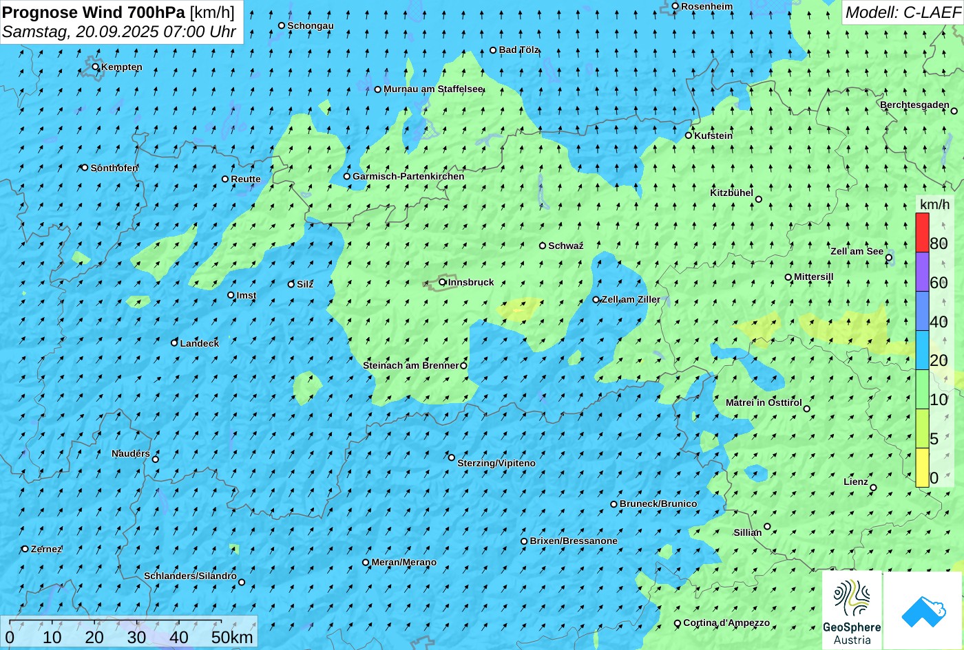Image resolution: width=964 pixels, height=650 pixels.
Task: Click the Schwaz city marker
Action: click(543, 246)
